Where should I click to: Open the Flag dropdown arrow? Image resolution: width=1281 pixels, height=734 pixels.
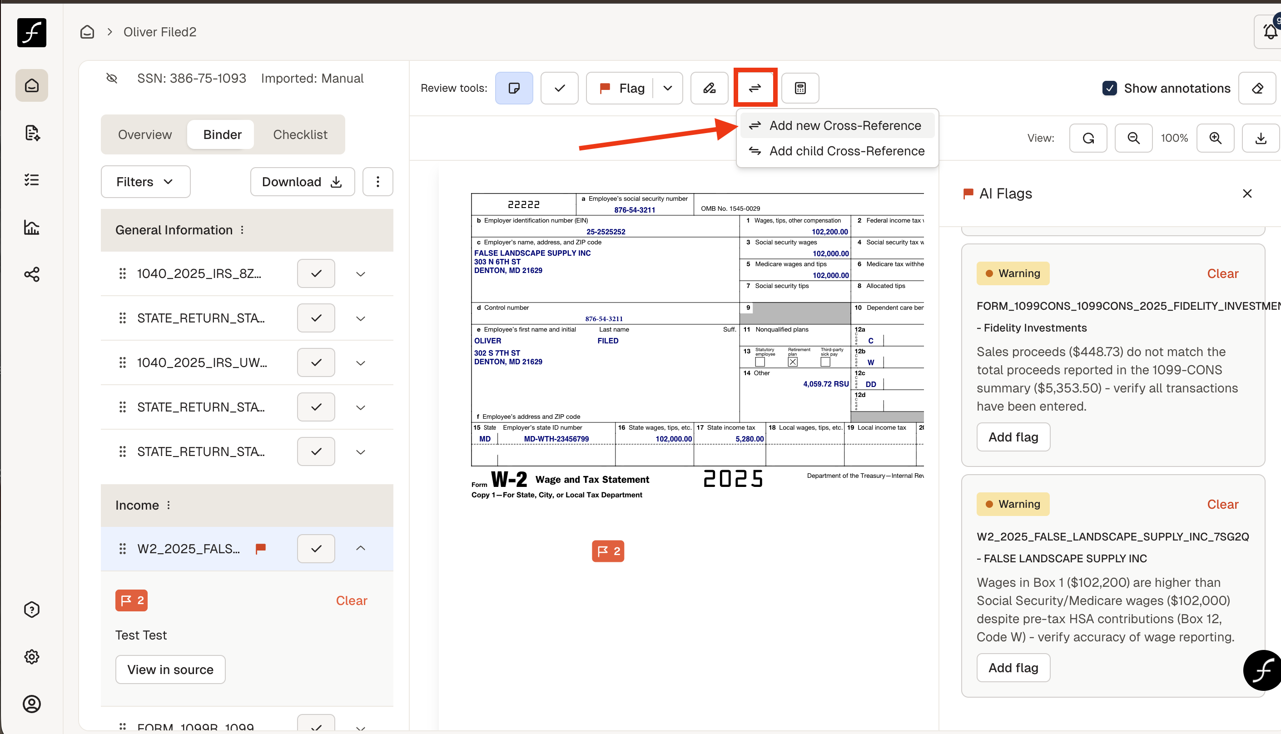point(667,88)
